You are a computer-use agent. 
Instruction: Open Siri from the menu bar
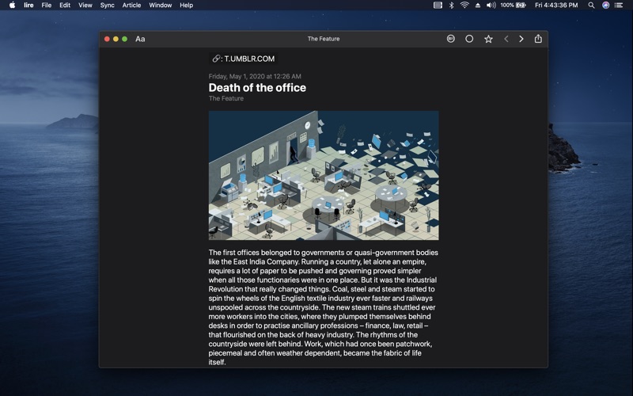[x=605, y=6]
